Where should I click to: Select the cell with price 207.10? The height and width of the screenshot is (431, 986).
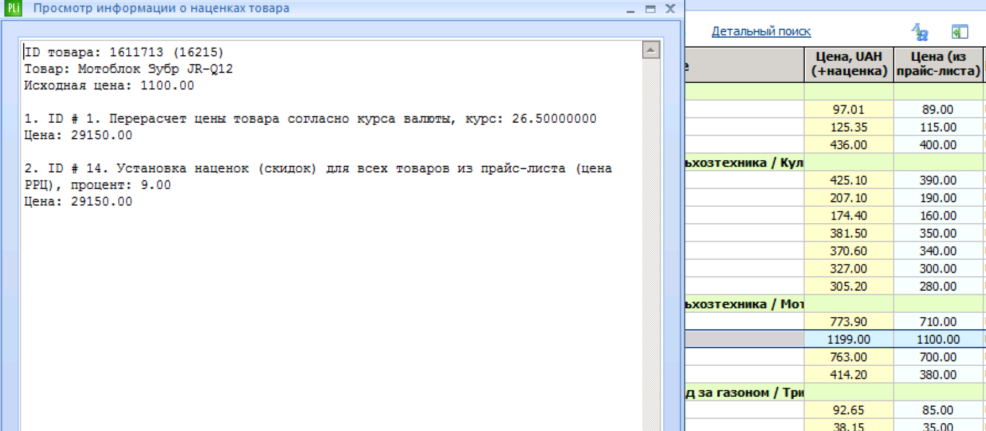(x=849, y=198)
